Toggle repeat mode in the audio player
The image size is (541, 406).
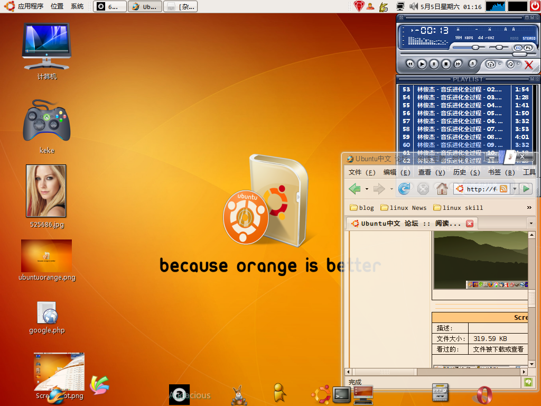(510, 64)
